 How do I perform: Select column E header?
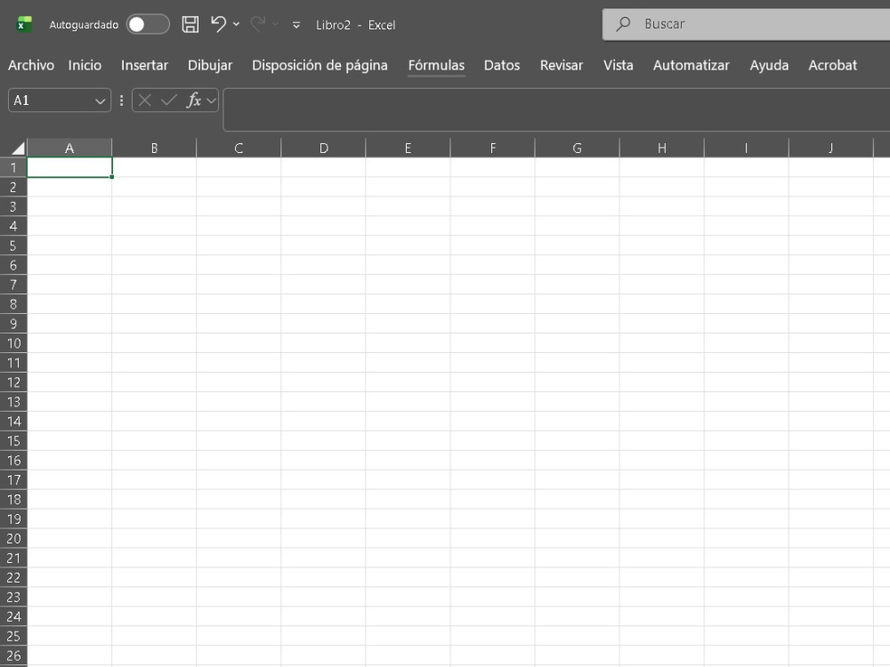pyautogui.click(x=408, y=148)
